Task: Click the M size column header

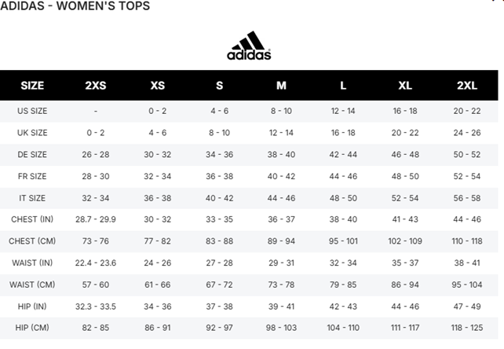Action: (281, 85)
